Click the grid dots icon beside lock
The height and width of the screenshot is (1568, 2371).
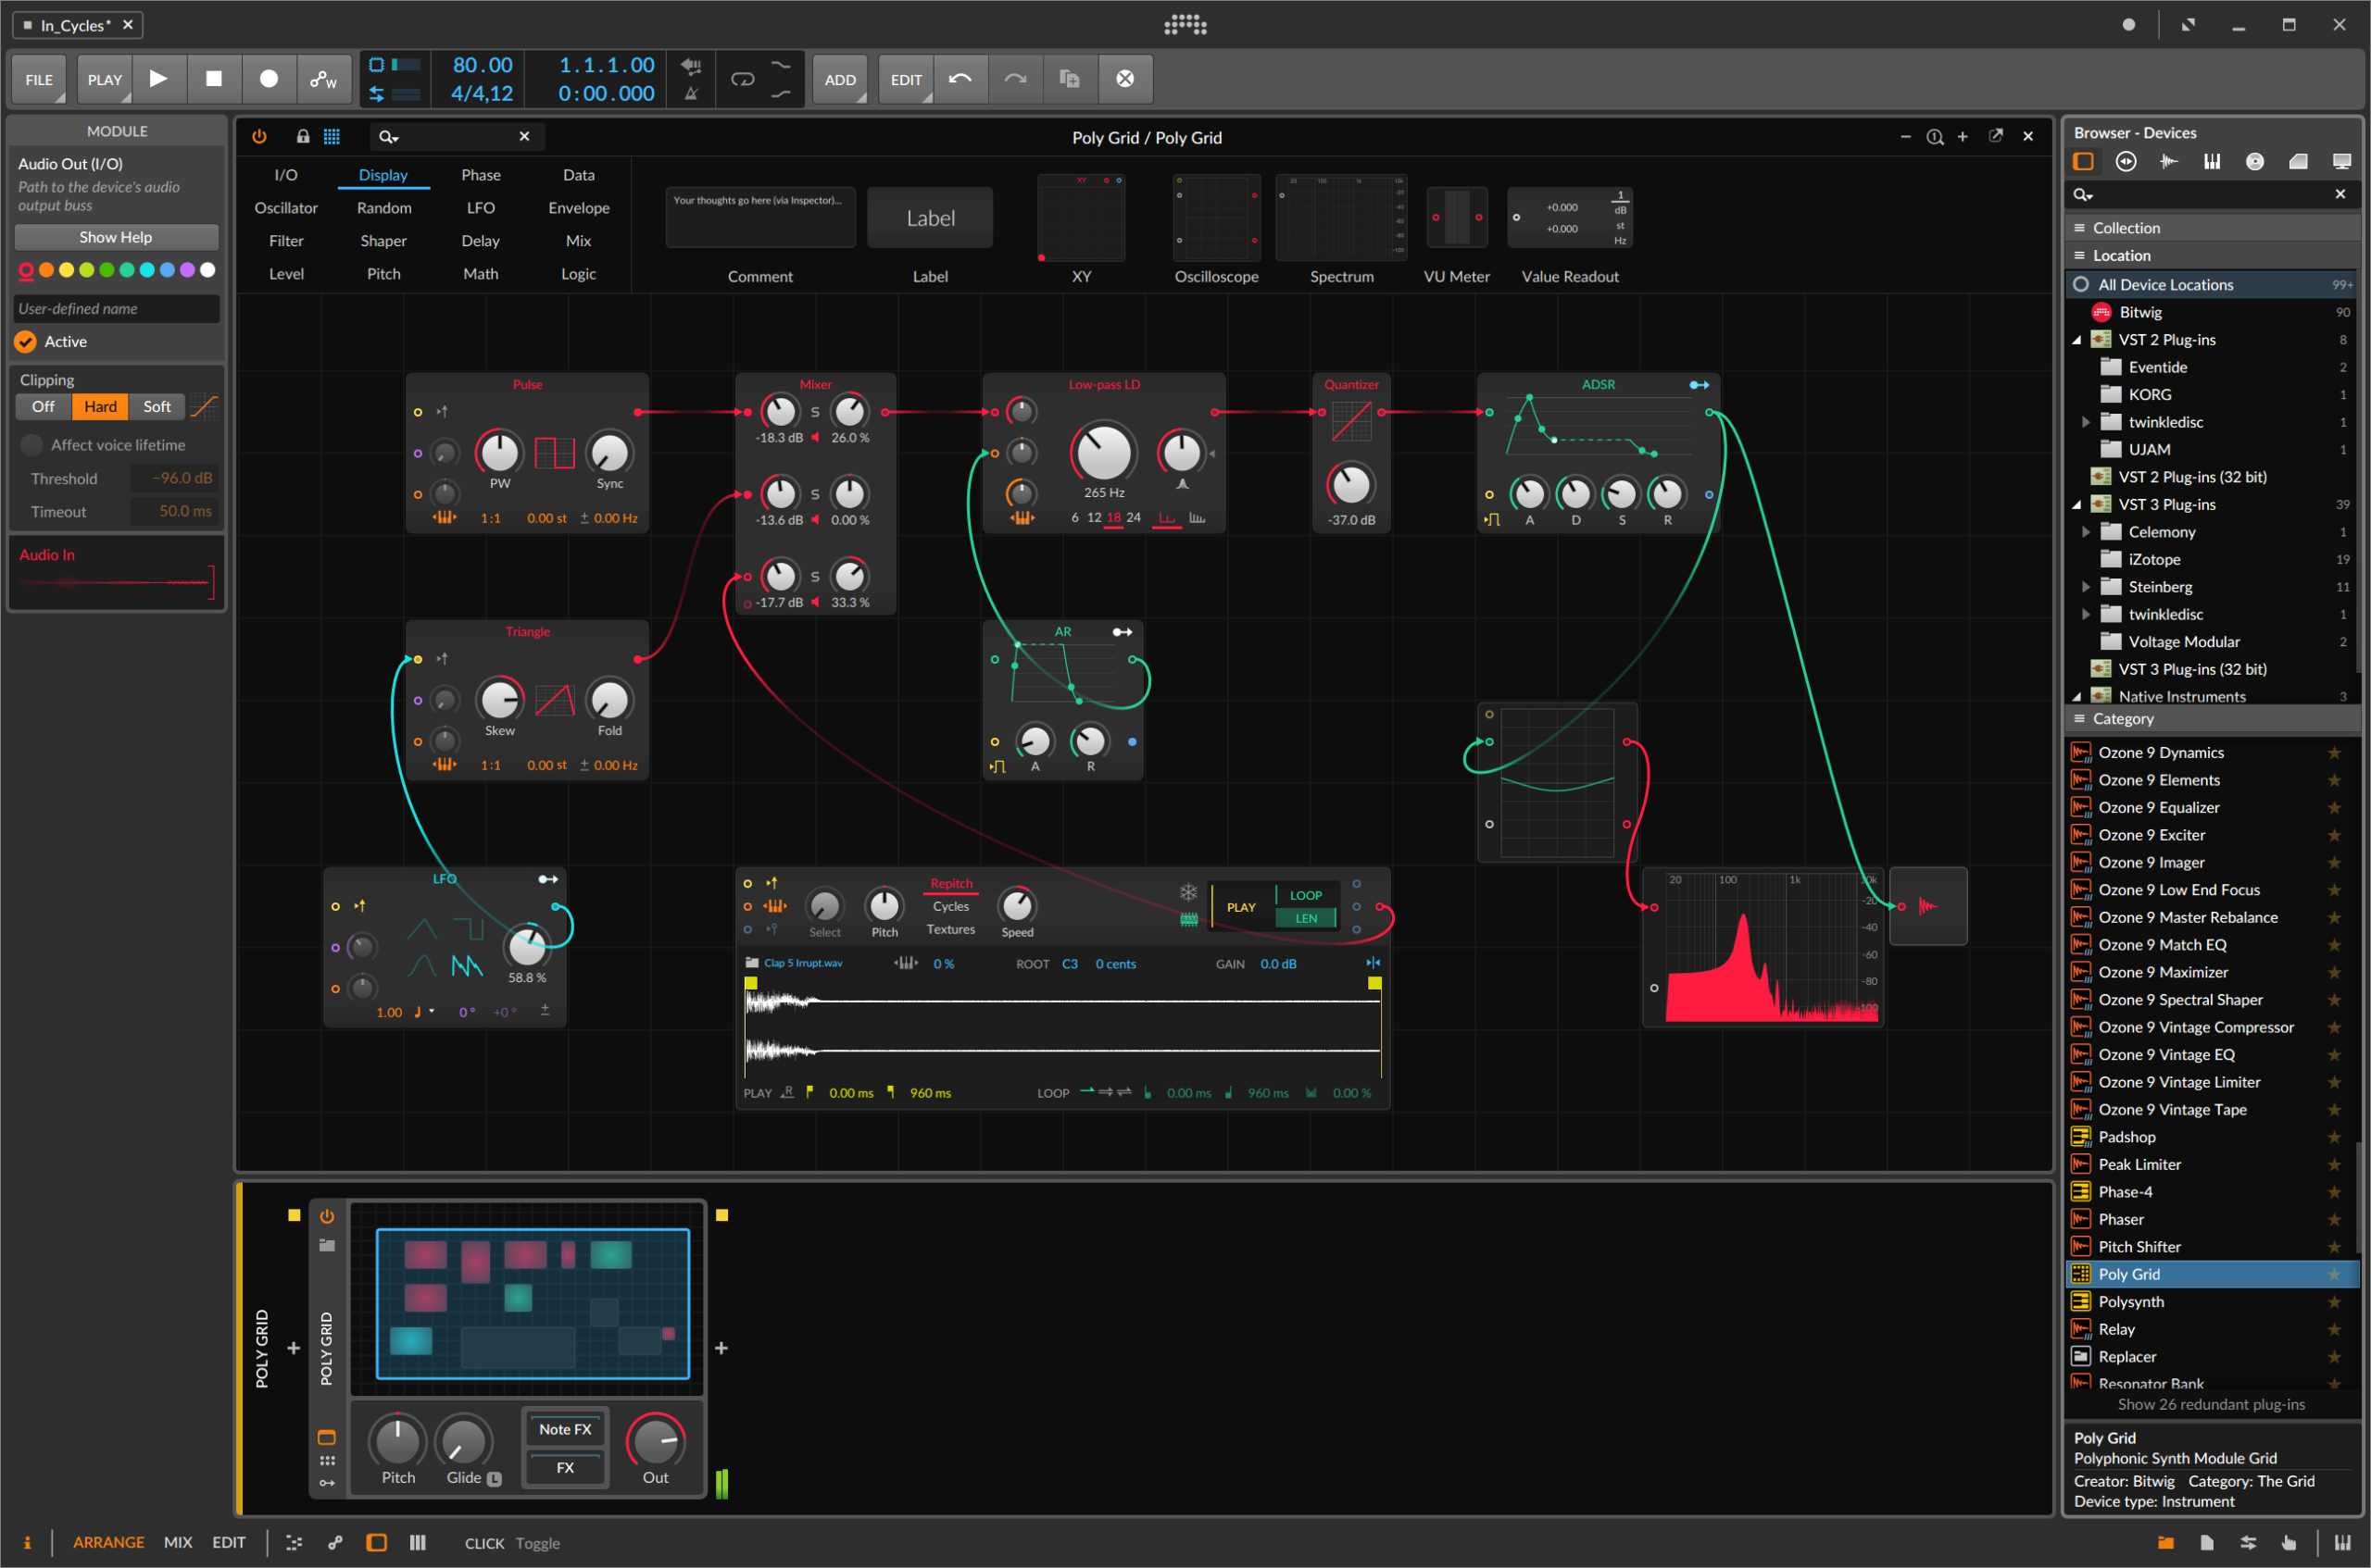tap(332, 137)
